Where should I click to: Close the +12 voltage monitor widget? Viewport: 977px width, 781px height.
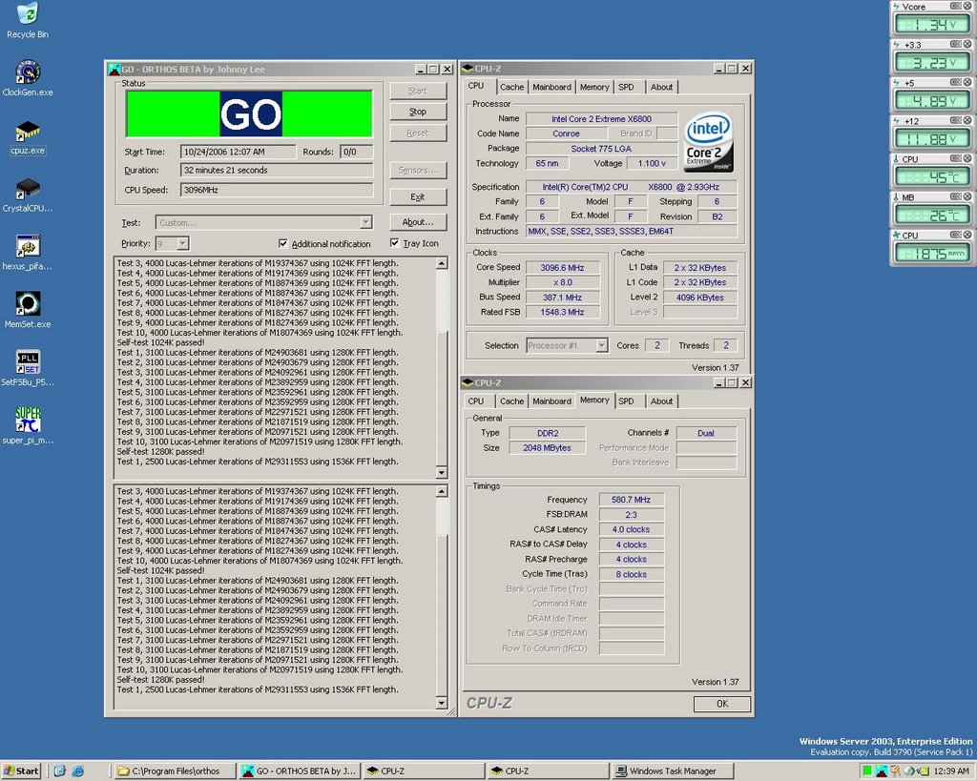click(x=967, y=120)
